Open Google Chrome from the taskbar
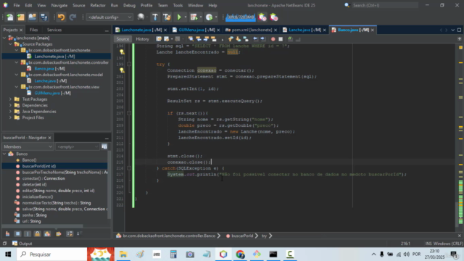464x261 pixels. click(240, 254)
